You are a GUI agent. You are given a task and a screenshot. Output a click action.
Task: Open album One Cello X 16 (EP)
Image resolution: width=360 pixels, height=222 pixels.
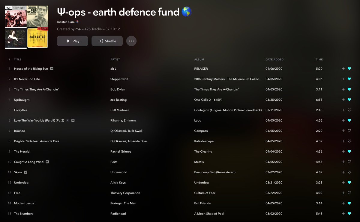[208, 100]
